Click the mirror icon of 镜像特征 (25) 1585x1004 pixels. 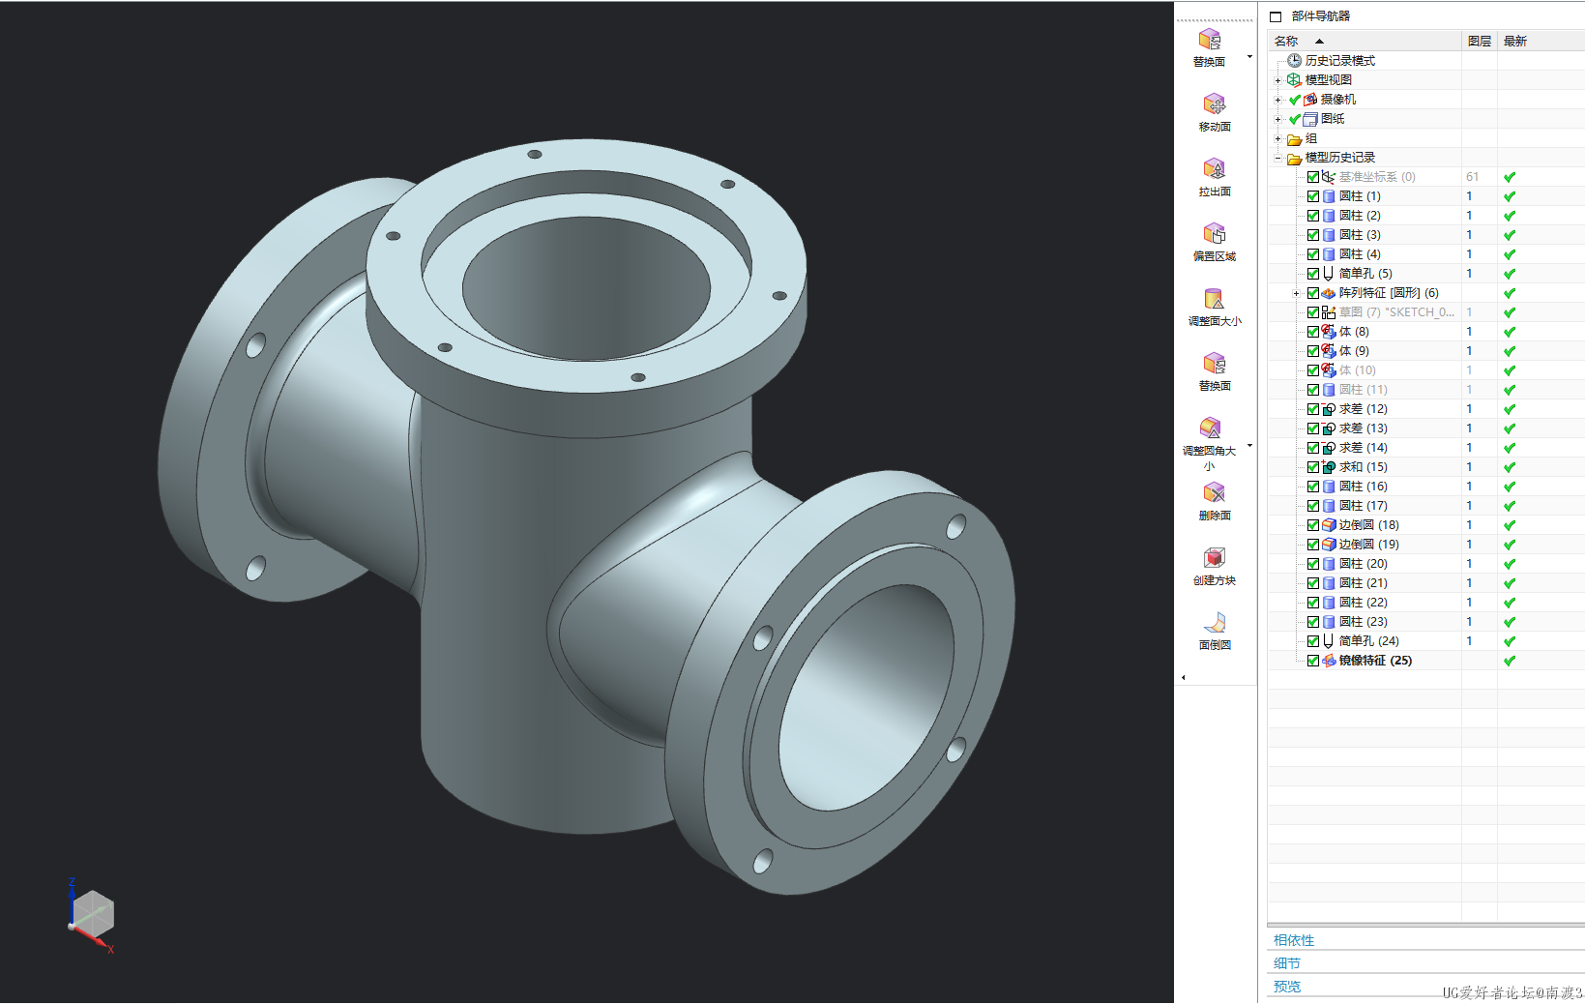point(1329,660)
